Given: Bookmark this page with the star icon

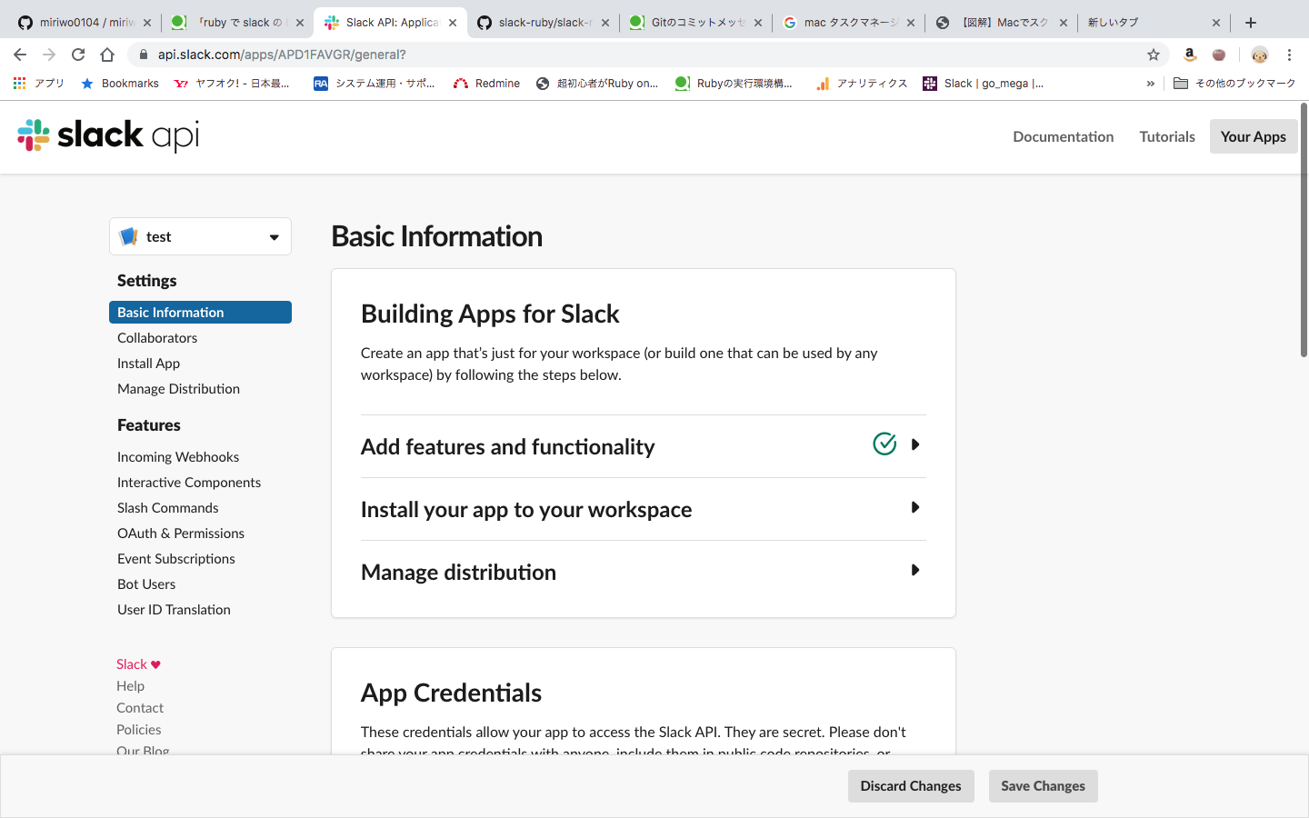Looking at the screenshot, I should pos(1154,55).
